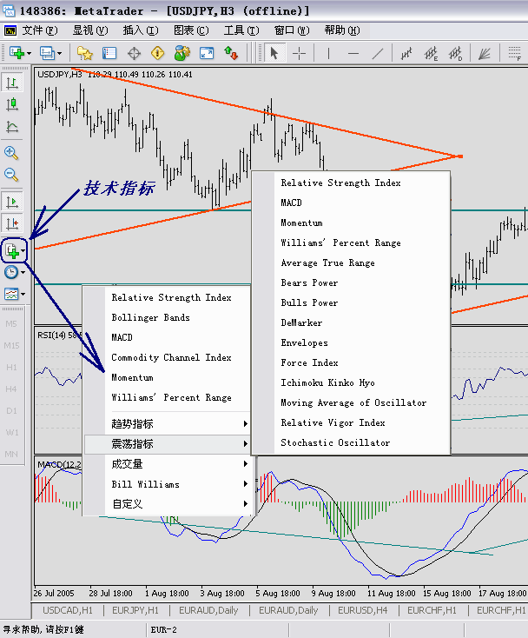This screenshot has height=638, width=528.
Task: Expand the Templates dropdown arrow
Action: [23, 294]
